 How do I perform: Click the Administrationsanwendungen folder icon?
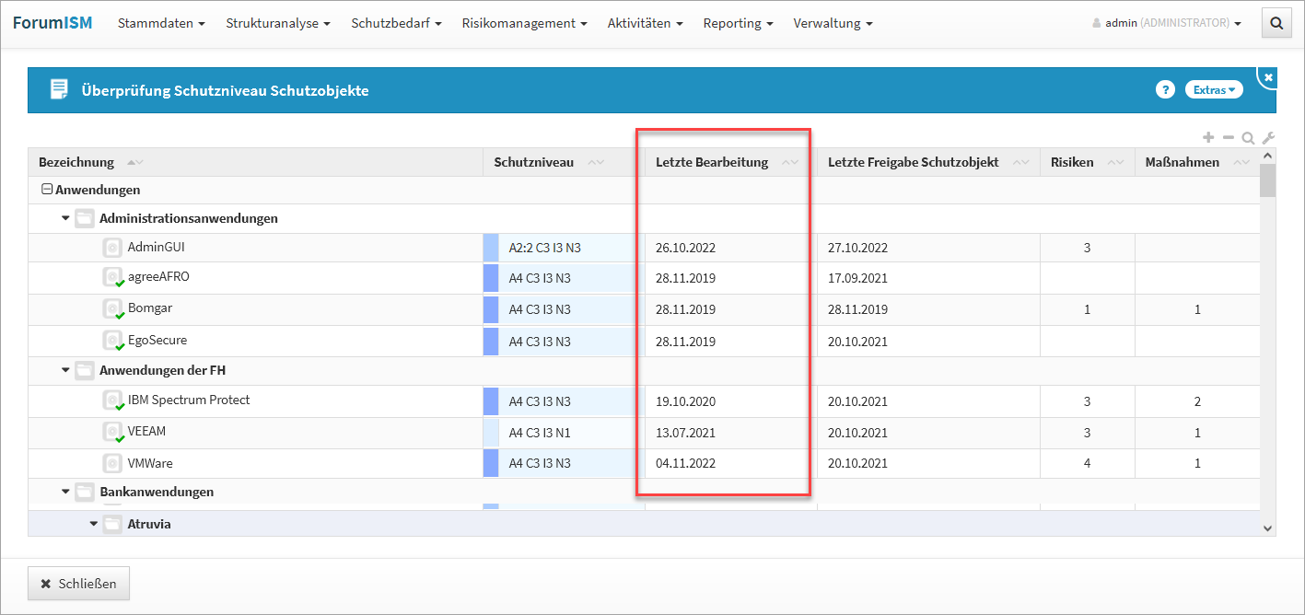85,218
